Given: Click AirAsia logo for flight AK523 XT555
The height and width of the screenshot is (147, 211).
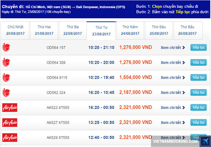Looking at the screenshot, I should (x=10, y=107).
